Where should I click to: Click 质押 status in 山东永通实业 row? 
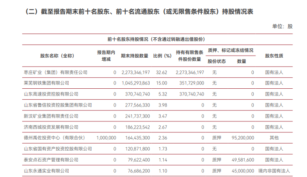point(217,171)
